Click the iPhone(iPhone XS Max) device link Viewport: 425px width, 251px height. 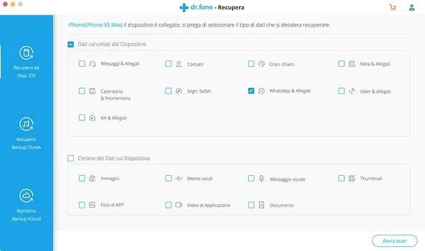95,25
